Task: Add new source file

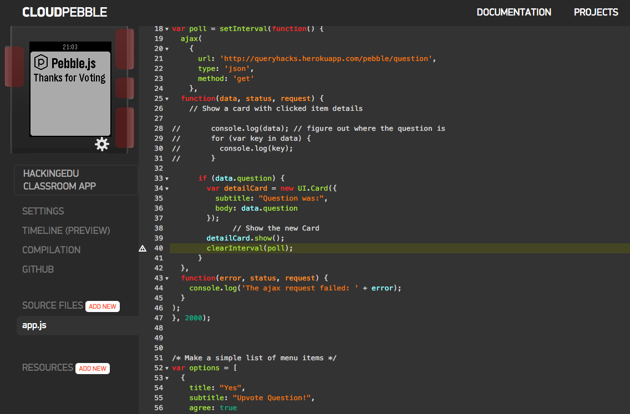Action: pyautogui.click(x=103, y=306)
